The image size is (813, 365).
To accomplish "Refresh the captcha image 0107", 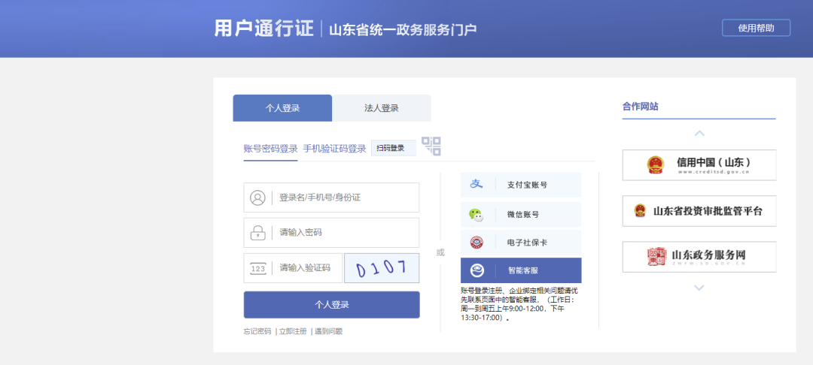I will (382, 268).
